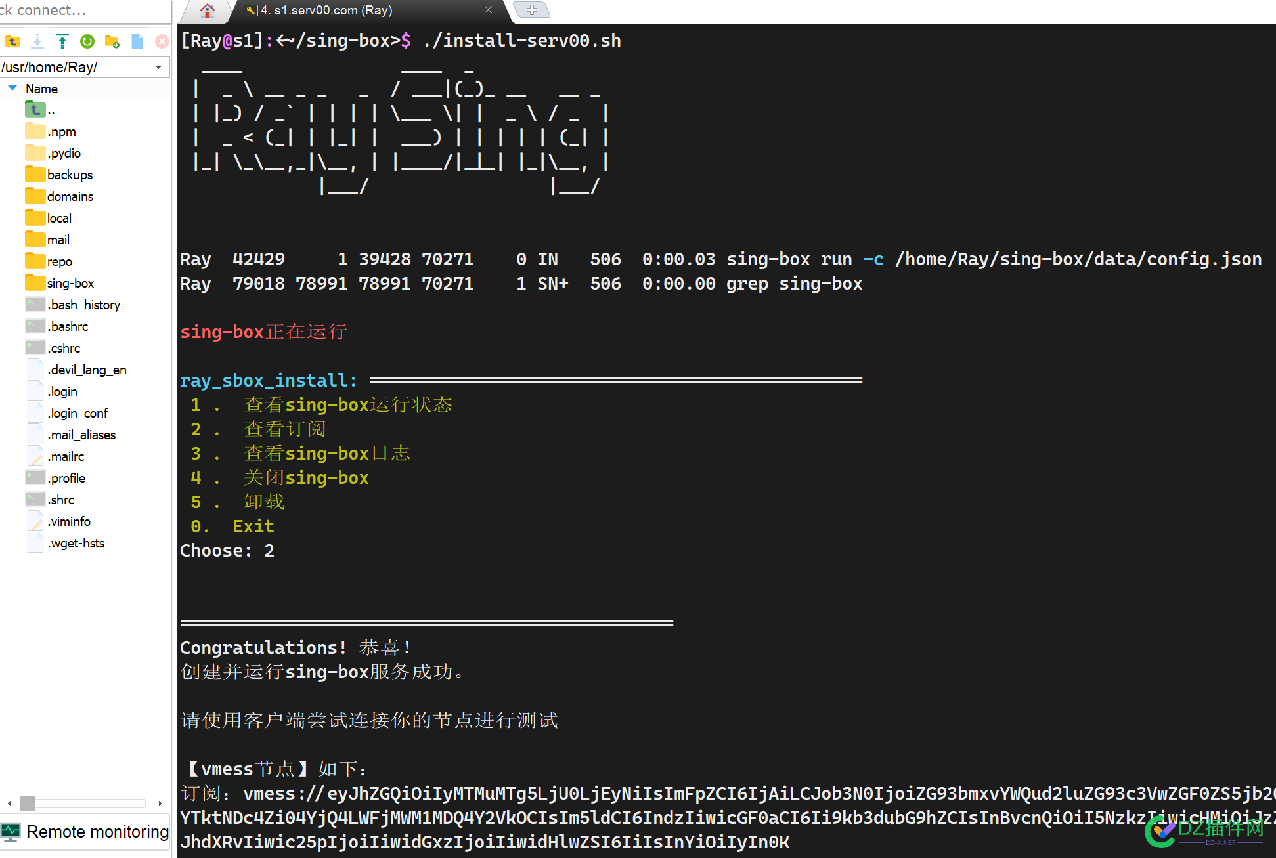The image size is (1276, 858).
Task: Select the .pydio folder
Action: pyautogui.click(x=53, y=153)
